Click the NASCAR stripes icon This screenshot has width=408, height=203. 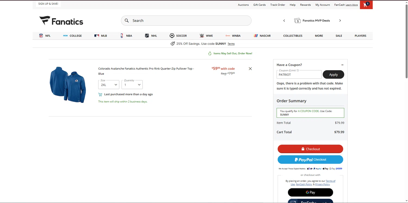[256, 36]
